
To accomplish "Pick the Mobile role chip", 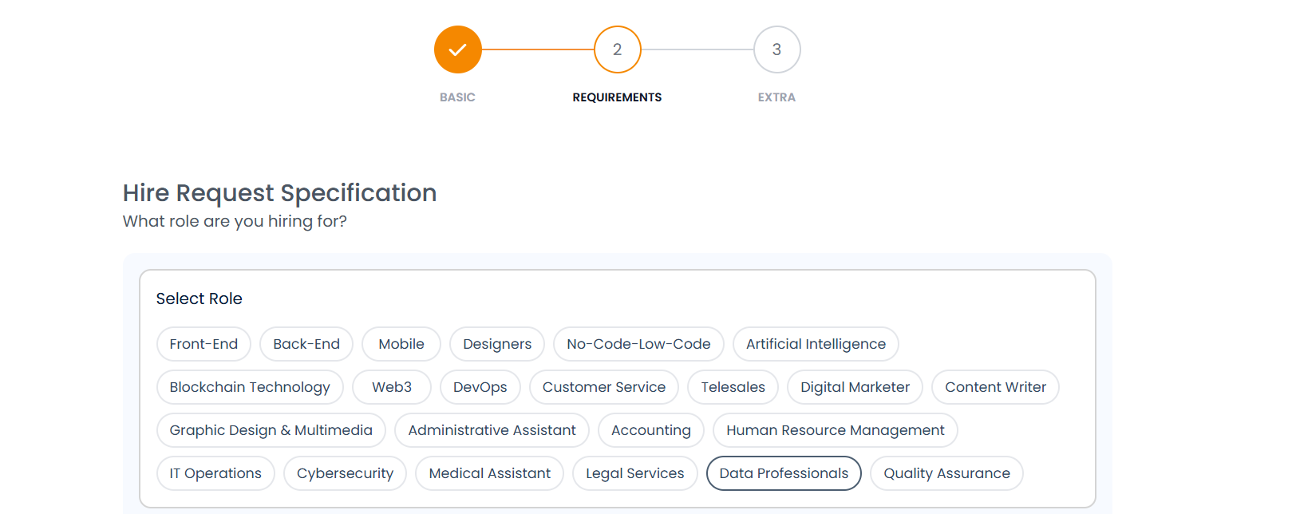I will click(401, 344).
